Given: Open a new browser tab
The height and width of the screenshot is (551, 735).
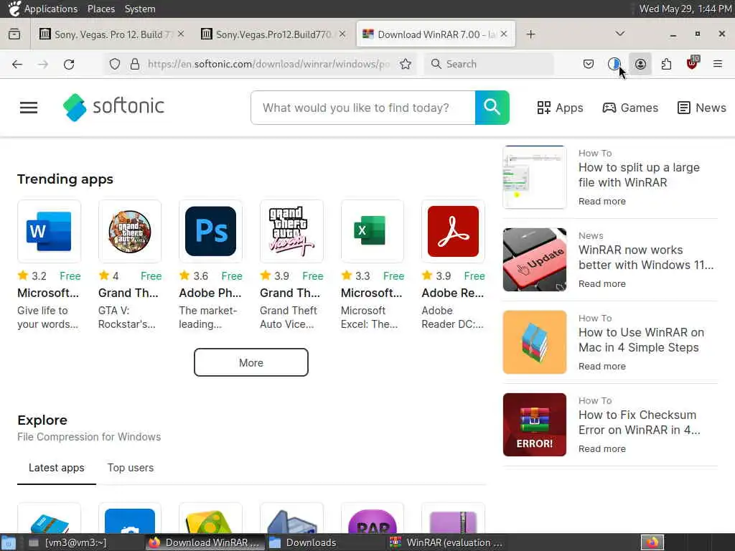Looking at the screenshot, I should [x=530, y=34].
